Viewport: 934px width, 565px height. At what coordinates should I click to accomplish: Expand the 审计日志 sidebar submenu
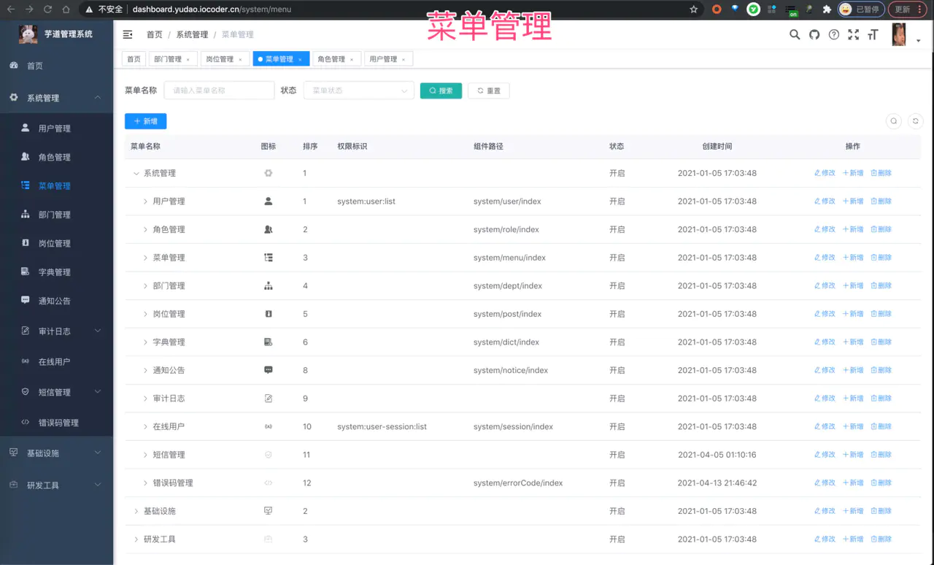(56, 331)
